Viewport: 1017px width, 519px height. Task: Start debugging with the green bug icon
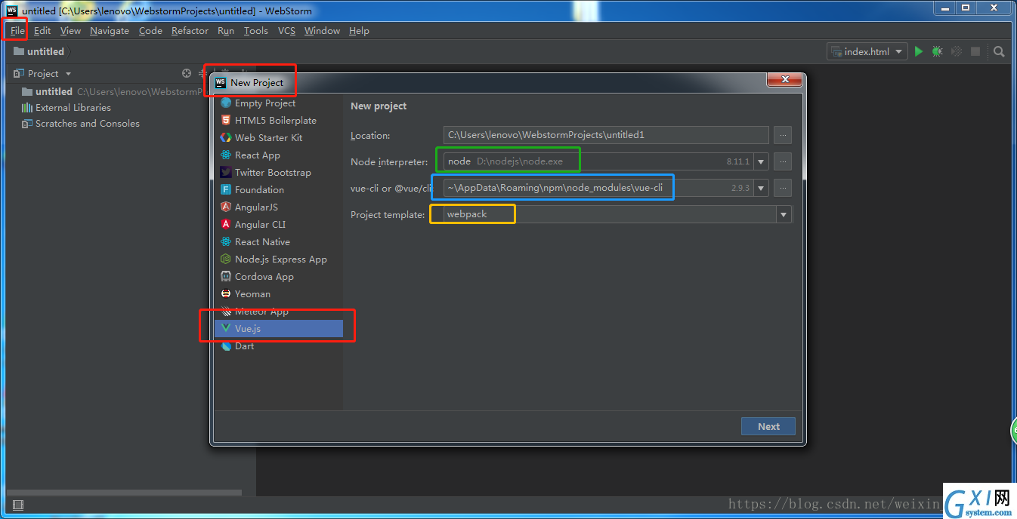point(938,51)
